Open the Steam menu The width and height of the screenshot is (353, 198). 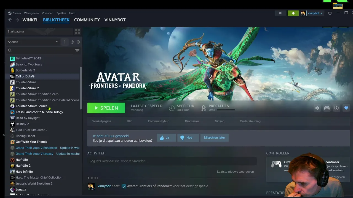click(x=17, y=13)
